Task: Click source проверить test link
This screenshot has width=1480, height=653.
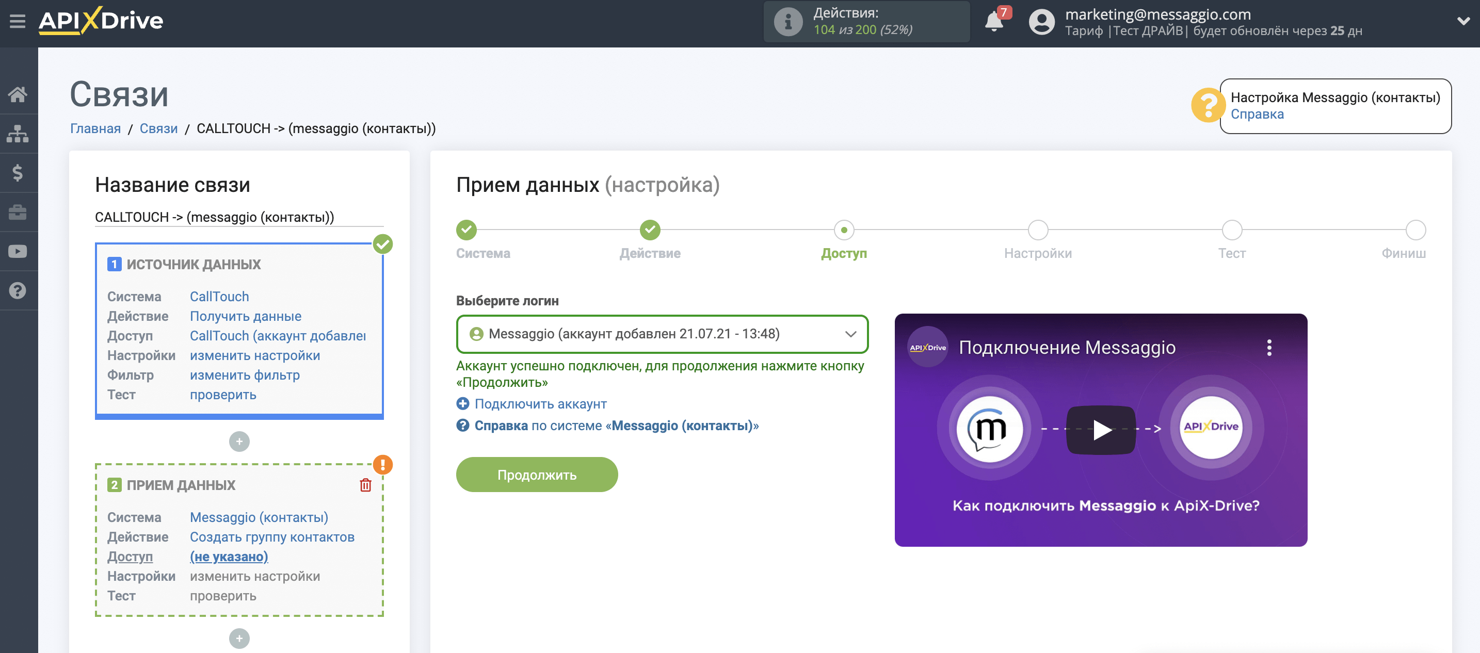Action: tap(223, 395)
